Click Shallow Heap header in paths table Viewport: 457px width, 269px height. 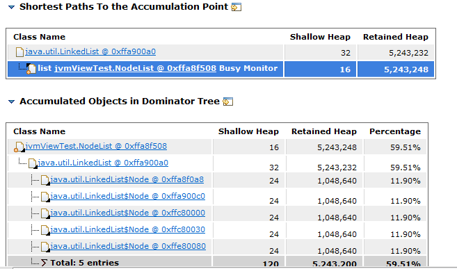point(320,37)
